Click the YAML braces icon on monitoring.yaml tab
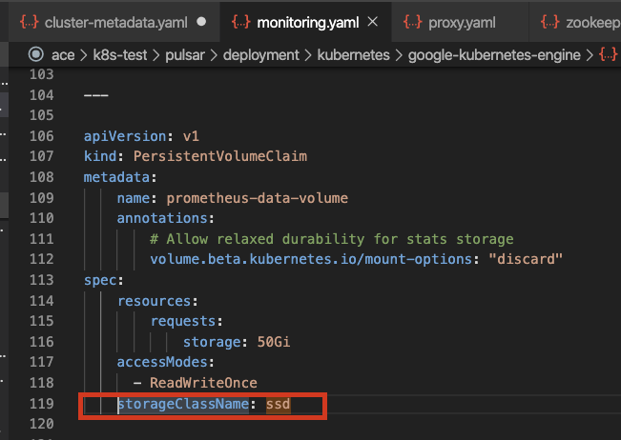The width and height of the screenshot is (621, 440). click(241, 22)
